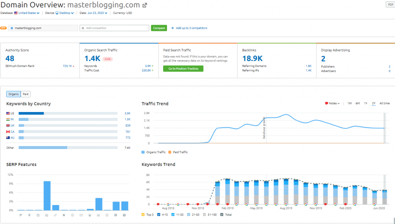The image size is (395, 224).
Task: Open masterblogging.com external link icon
Action: click(145, 5)
